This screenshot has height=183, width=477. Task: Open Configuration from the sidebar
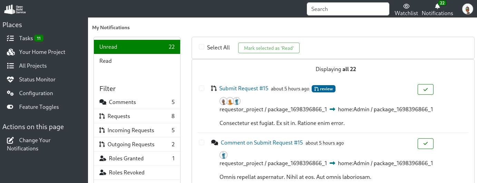click(36, 93)
